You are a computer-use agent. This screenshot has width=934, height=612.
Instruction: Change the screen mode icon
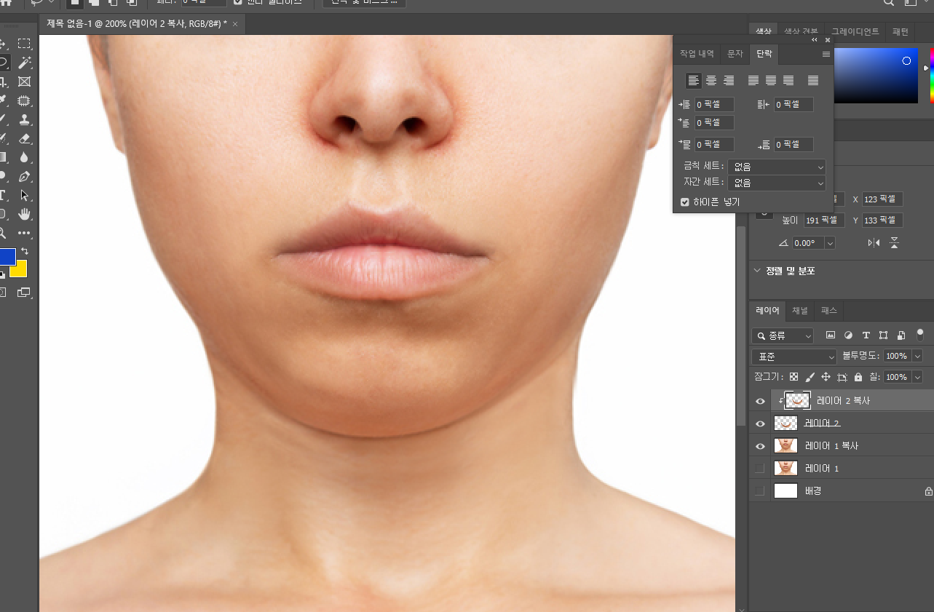click(24, 293)
